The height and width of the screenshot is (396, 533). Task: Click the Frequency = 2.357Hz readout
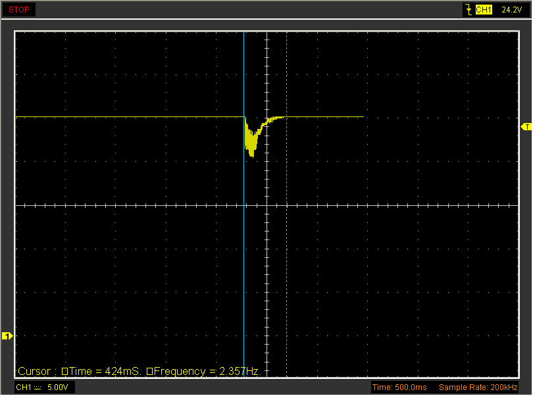click(x=203, y=371)
